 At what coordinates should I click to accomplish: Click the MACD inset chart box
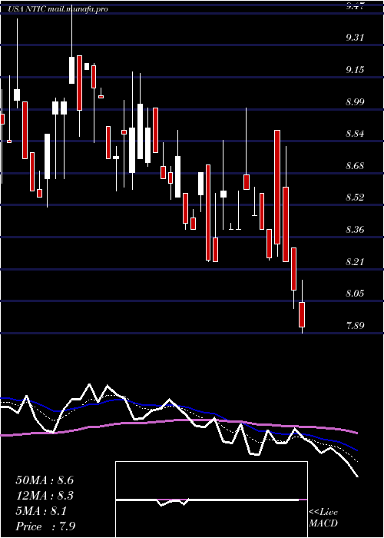(x=211, y=500)
